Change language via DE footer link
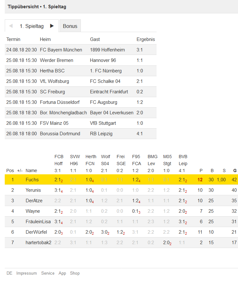 pos(10,273)
